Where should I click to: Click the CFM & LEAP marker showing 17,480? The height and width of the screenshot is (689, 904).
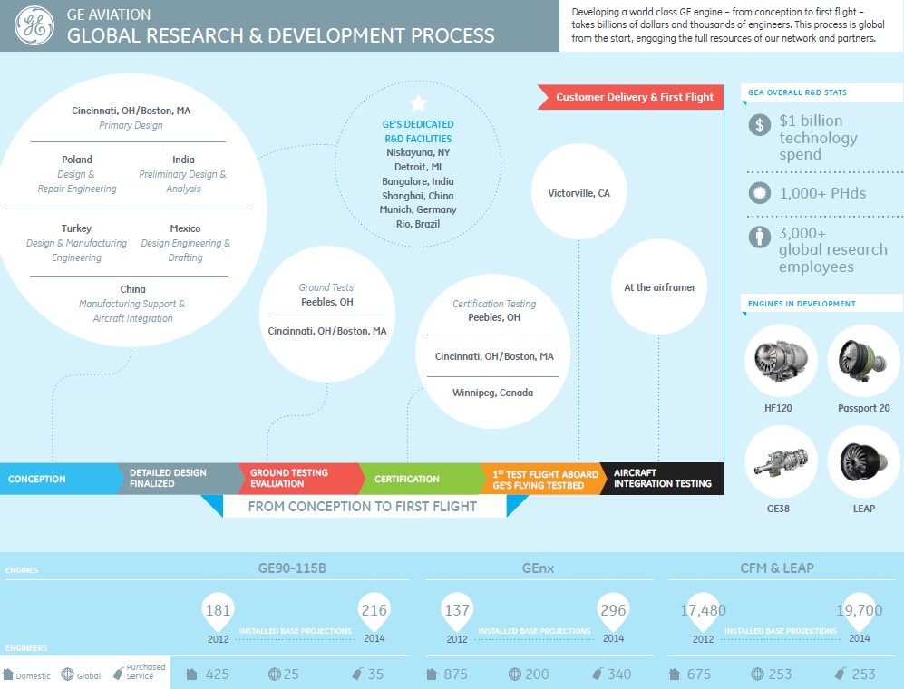tap(704, 612)
